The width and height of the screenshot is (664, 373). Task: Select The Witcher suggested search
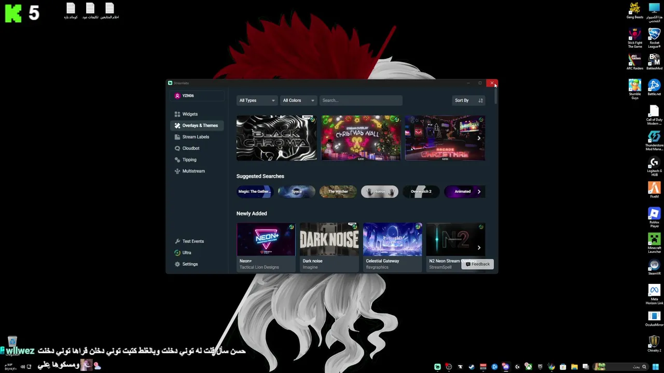click(338, 192)
